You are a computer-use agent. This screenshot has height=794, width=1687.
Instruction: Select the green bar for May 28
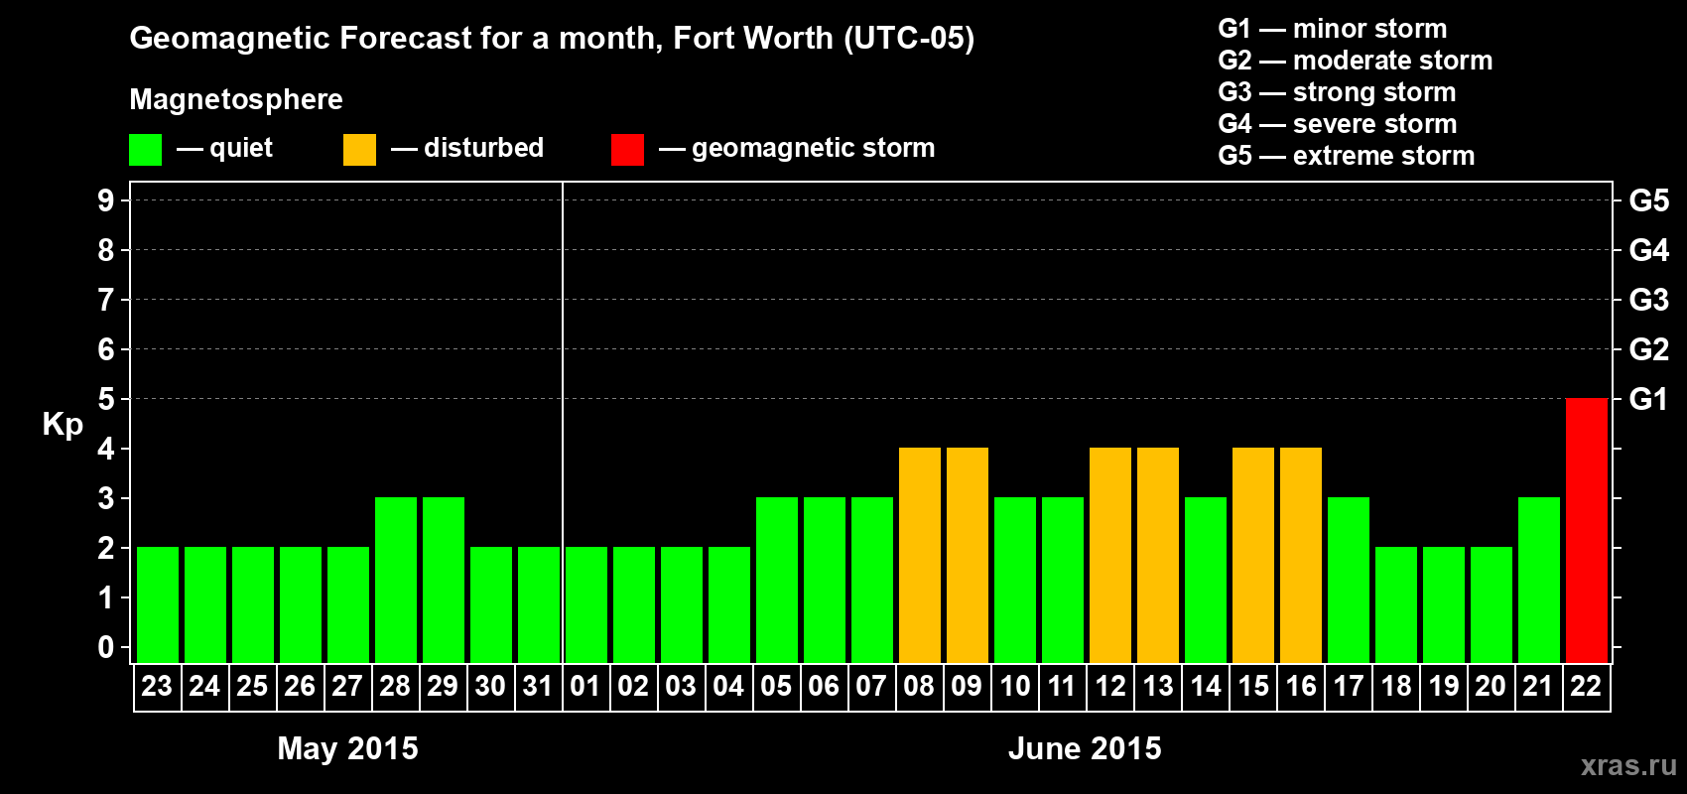click(x=396, y=580)
